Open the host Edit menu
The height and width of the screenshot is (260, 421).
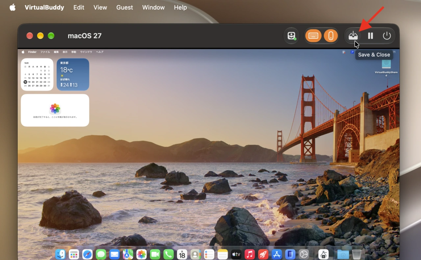pyautogui.click(x=79, y=8)
